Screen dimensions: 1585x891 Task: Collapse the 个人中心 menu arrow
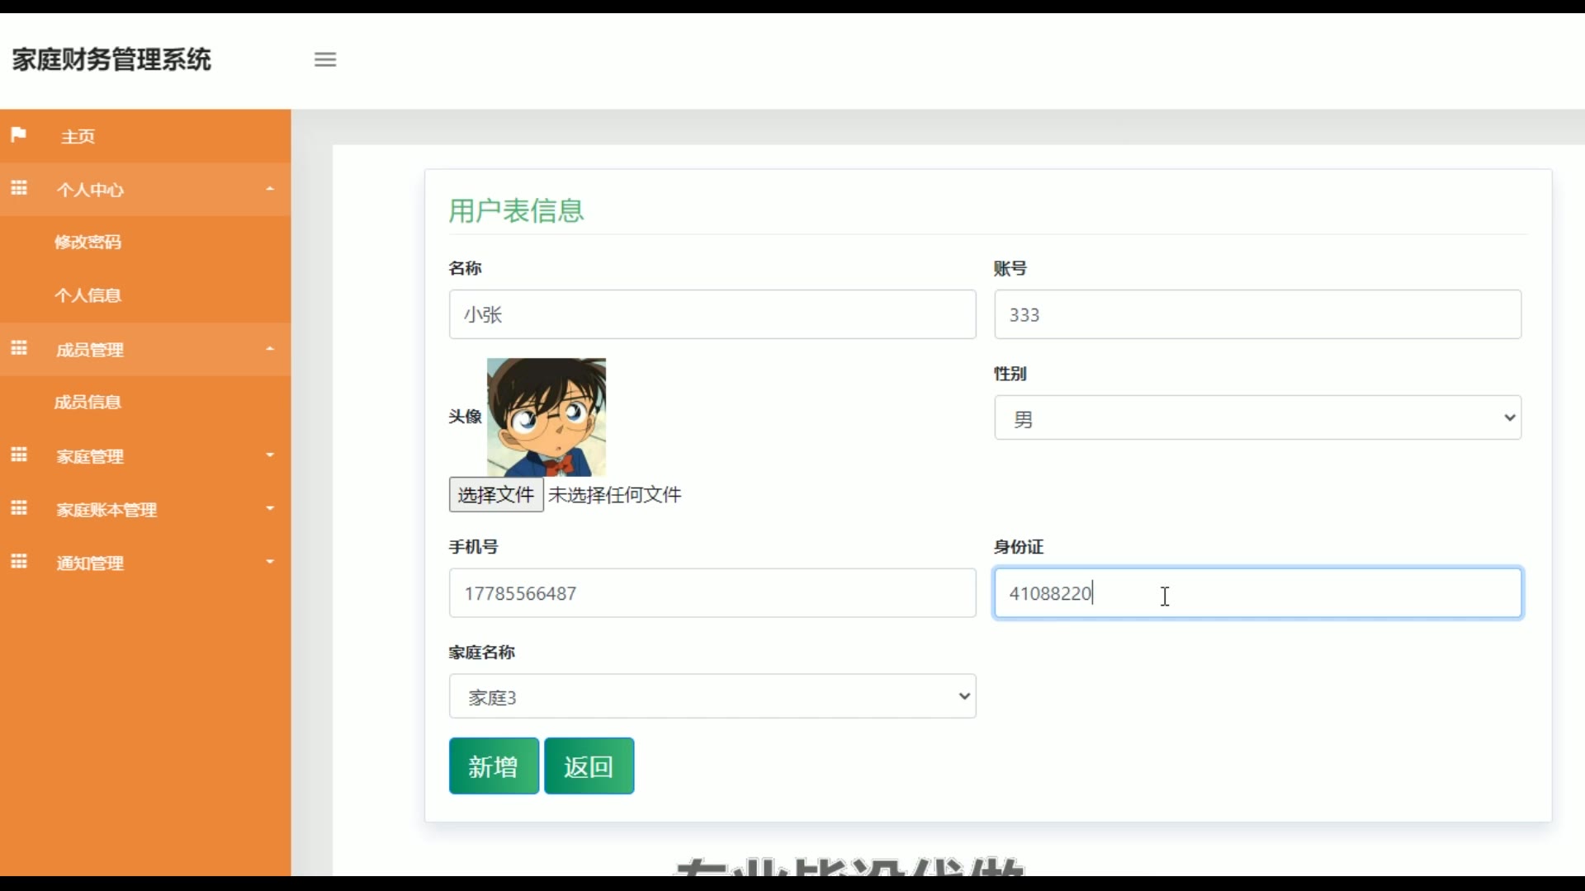pos(269,189)
